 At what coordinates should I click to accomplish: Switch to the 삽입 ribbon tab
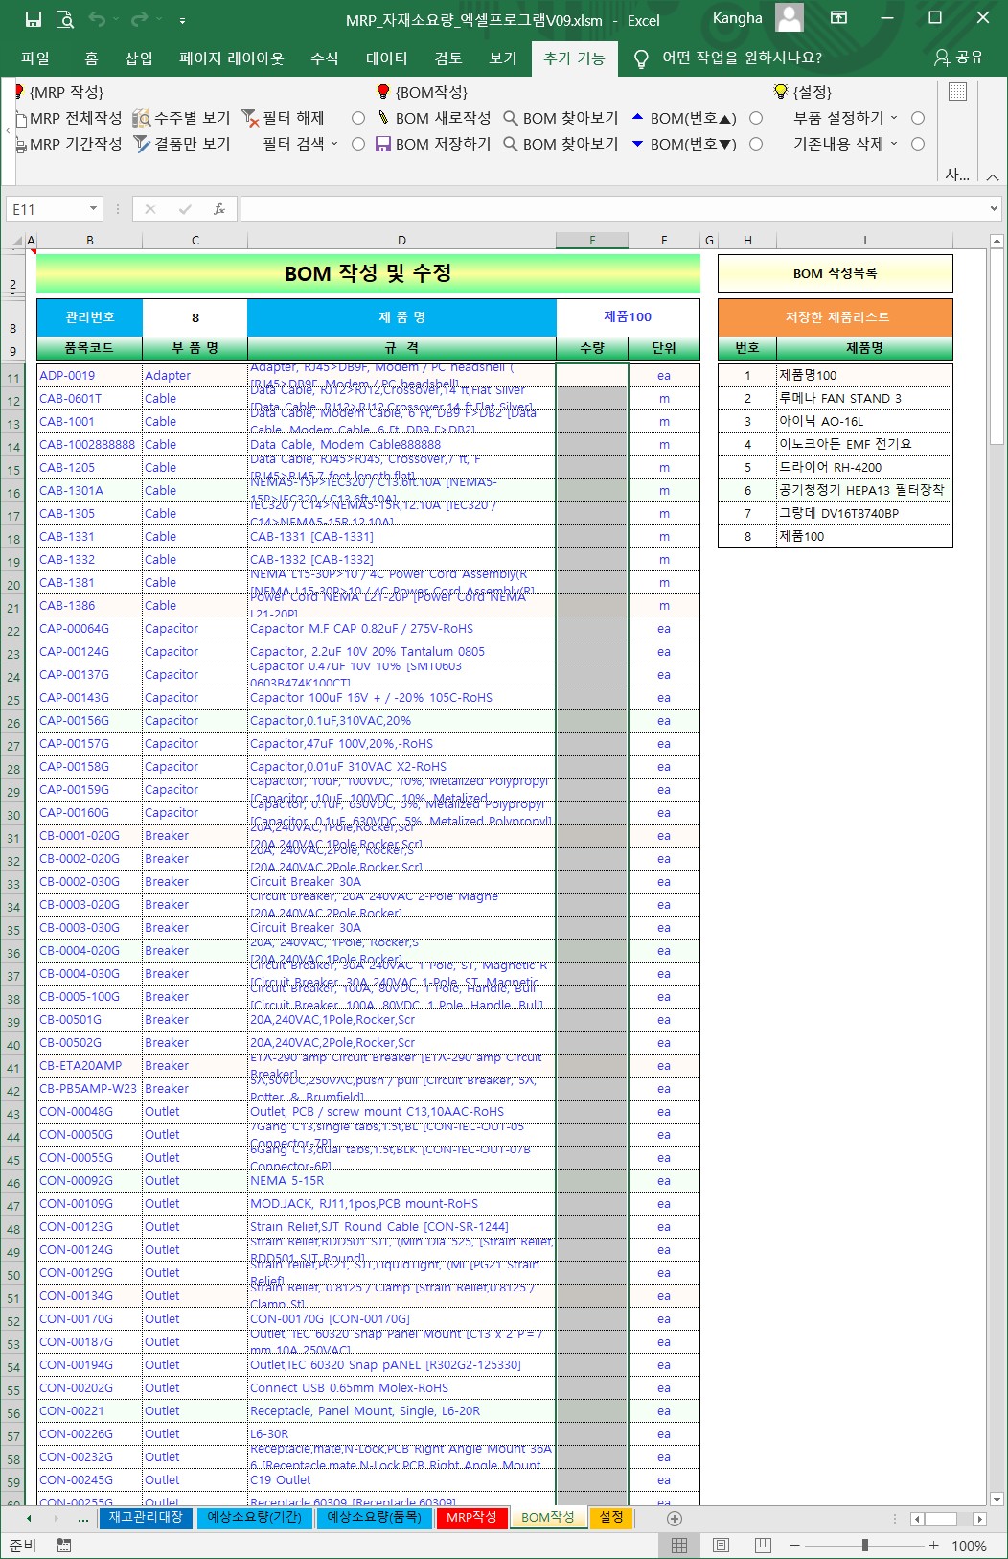pyautogui.click(x=139, y=58)
